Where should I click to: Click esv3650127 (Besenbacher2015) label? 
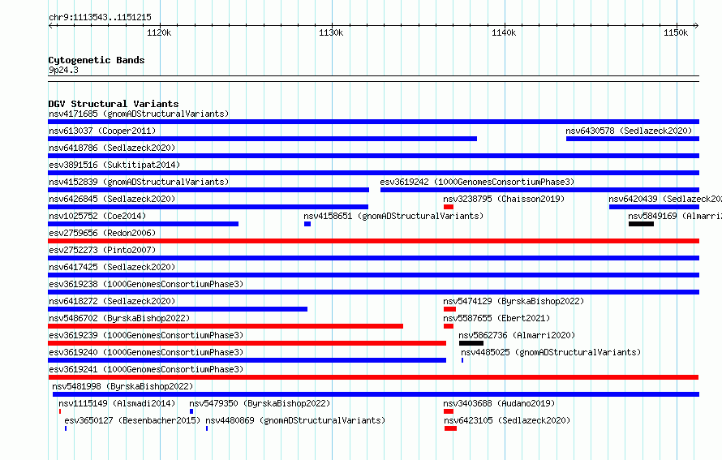(132, 420)
